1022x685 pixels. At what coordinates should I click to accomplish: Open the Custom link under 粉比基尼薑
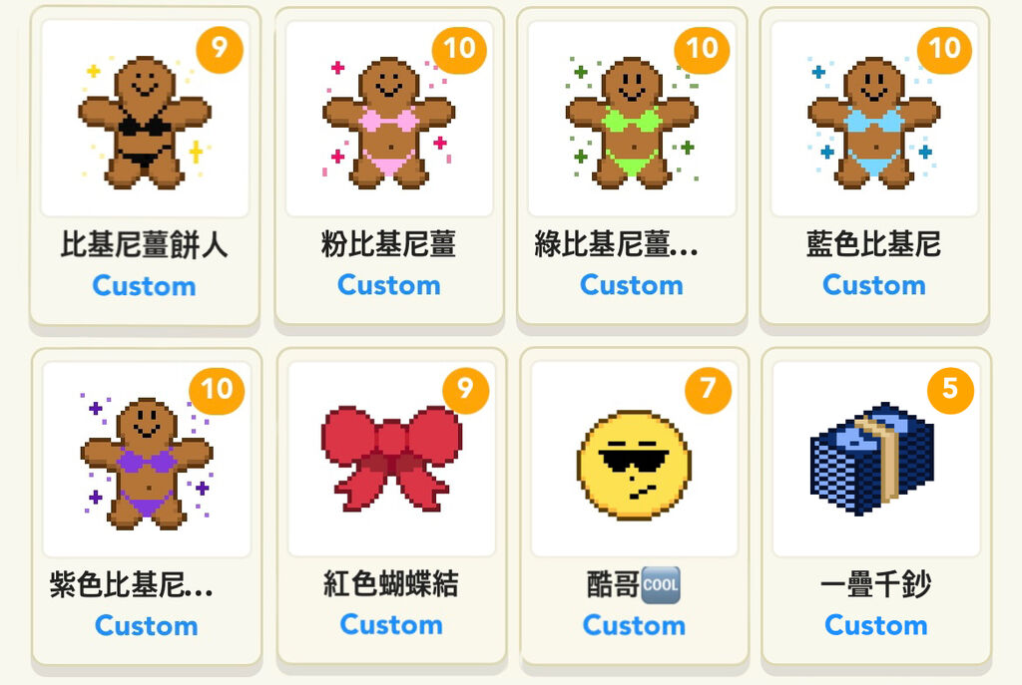pos(388,285)
